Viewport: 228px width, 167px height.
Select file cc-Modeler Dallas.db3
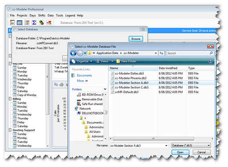point(129,73)
